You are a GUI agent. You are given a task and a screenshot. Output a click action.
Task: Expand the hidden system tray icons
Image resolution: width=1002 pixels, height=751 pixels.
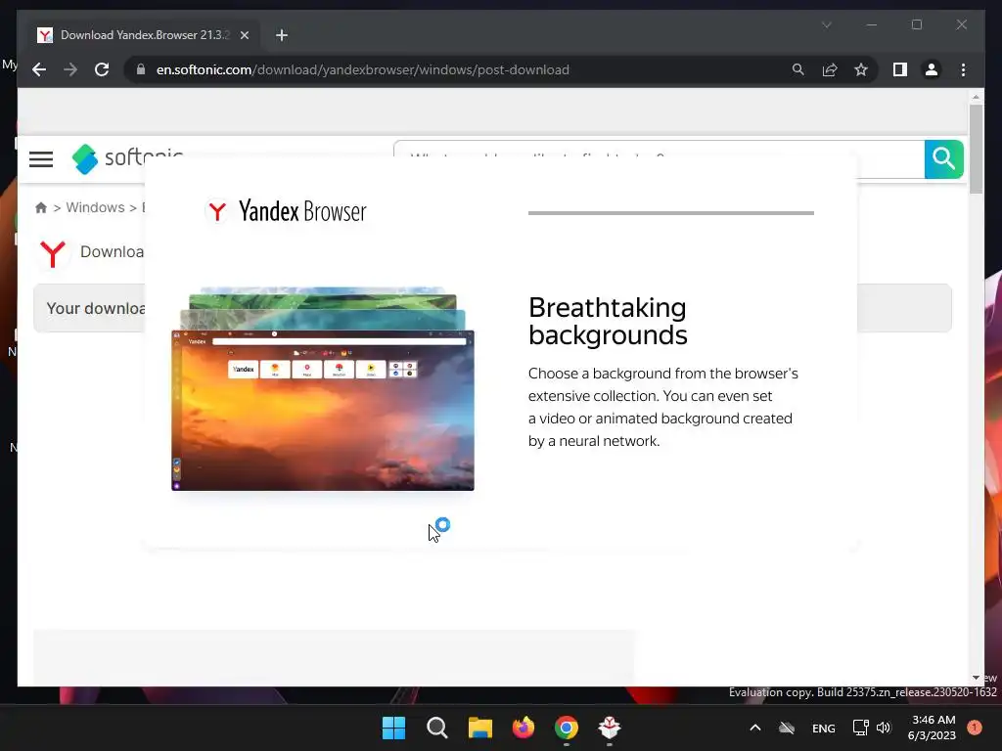[754, 728]
